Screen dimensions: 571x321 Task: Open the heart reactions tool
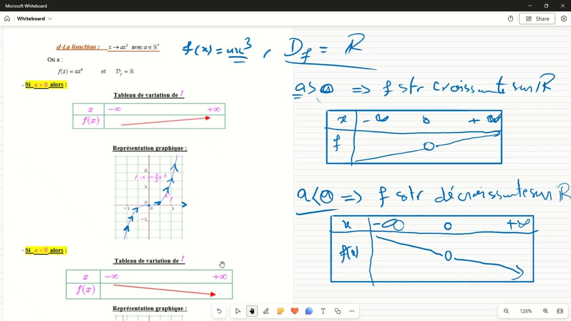click(x=294, y=311)
